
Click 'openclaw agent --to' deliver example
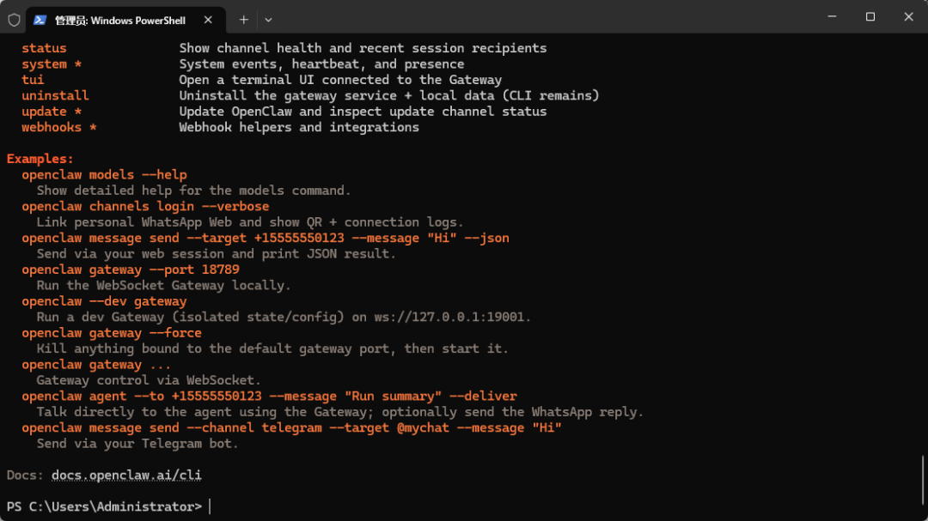[269, 397]
